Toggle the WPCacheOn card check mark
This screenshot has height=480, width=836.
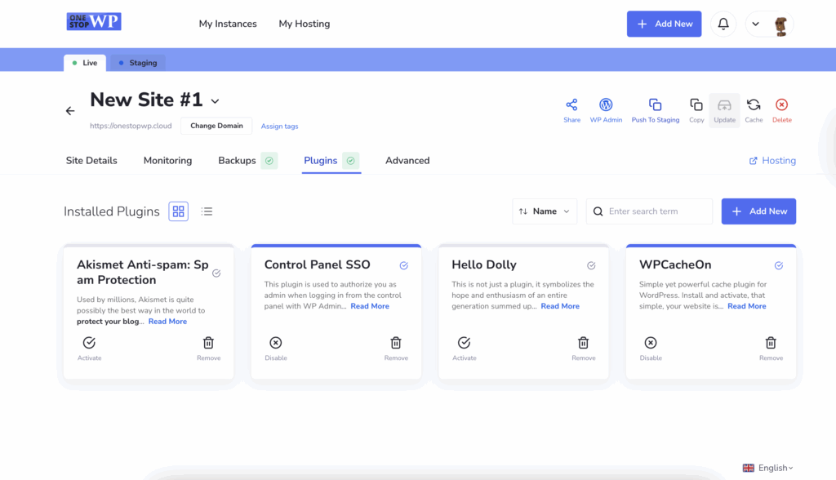coord(779,265)
